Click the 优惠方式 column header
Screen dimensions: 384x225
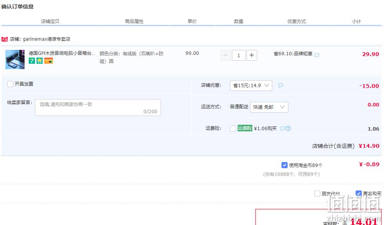coord(296,21)
